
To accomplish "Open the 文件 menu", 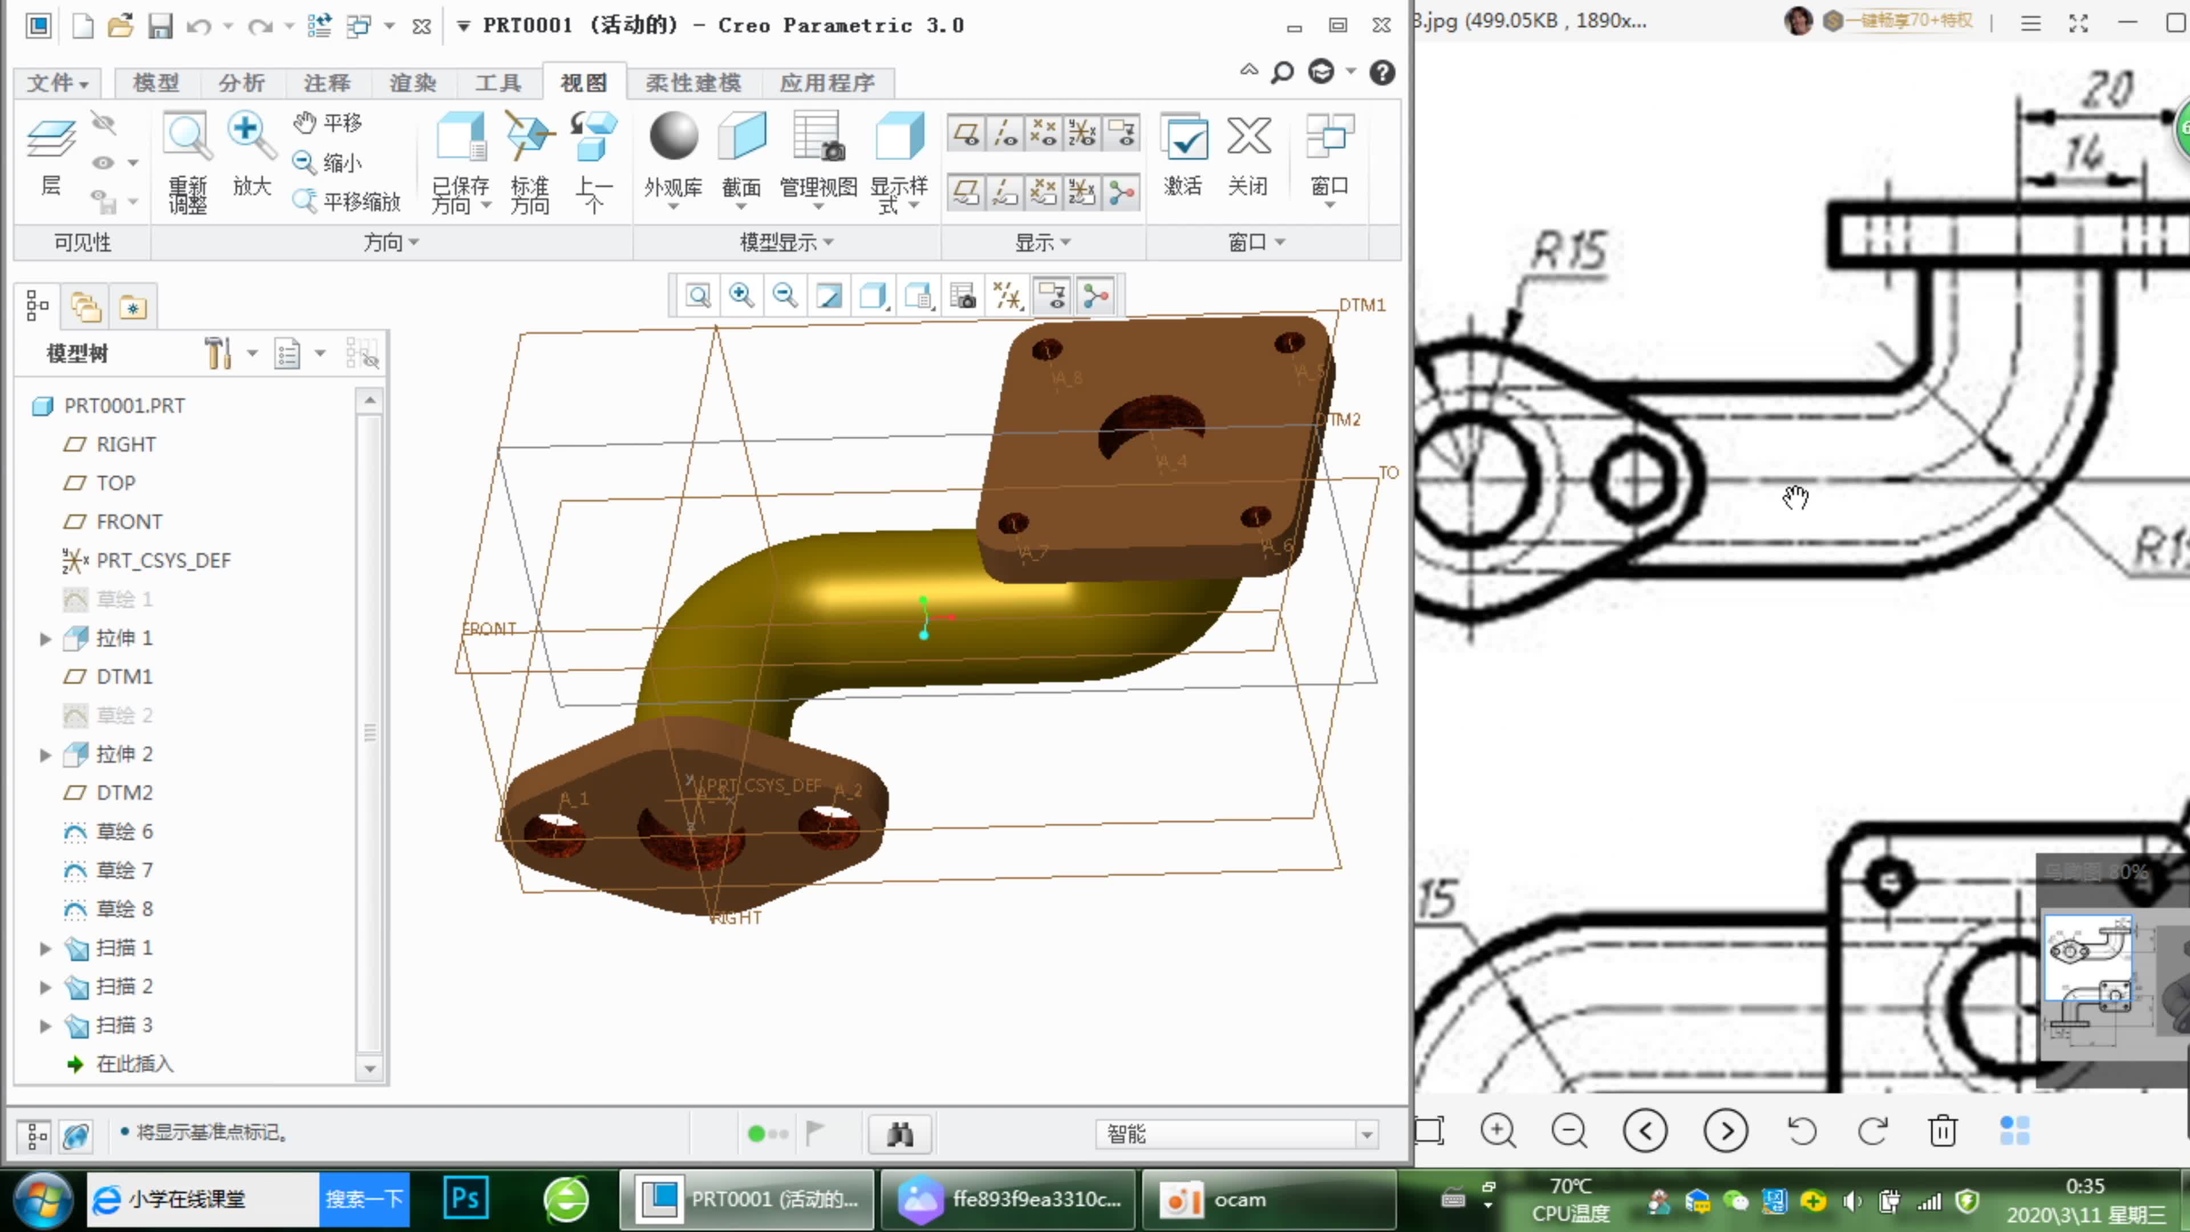I will pos(56,83).
